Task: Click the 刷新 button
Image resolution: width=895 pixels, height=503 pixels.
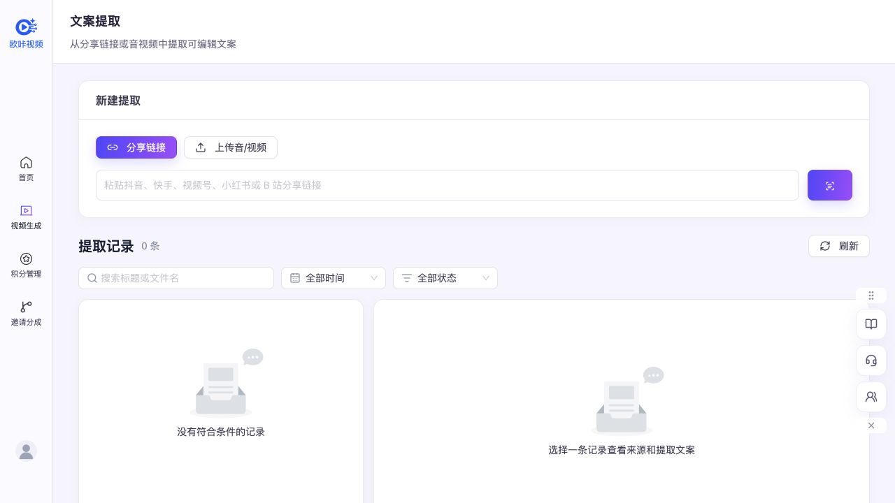Action: coord(839,246)
